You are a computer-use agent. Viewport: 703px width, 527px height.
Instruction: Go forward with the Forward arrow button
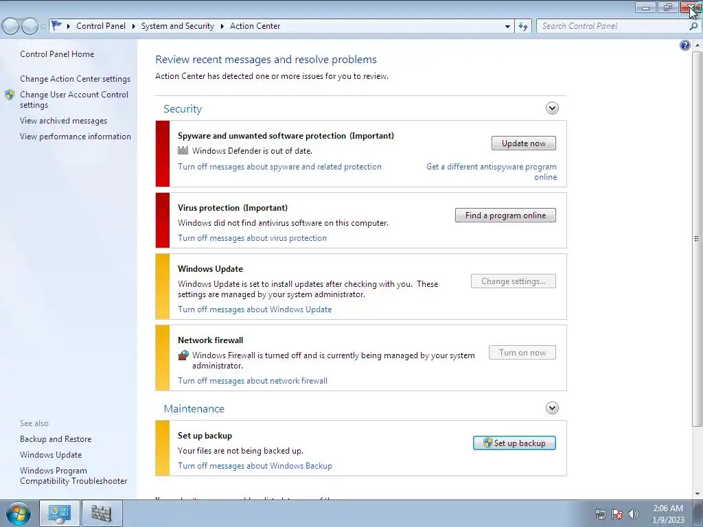click(x=29, y=27)
